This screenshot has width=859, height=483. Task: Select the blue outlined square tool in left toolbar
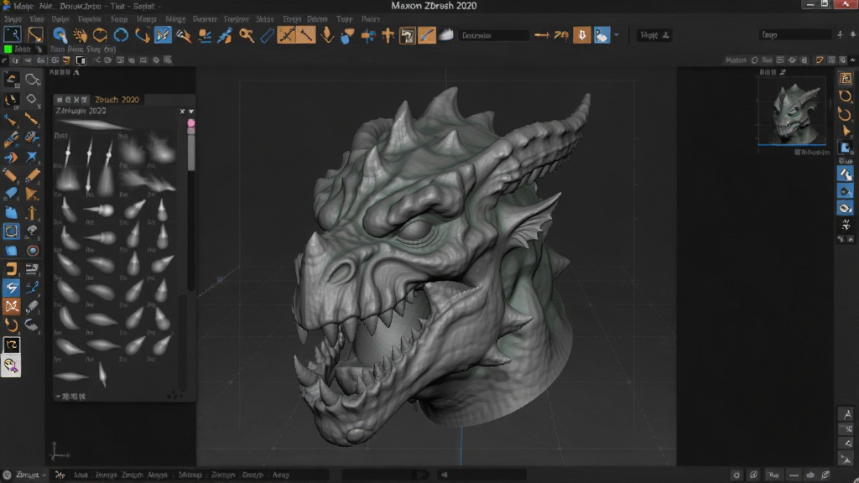12,231
